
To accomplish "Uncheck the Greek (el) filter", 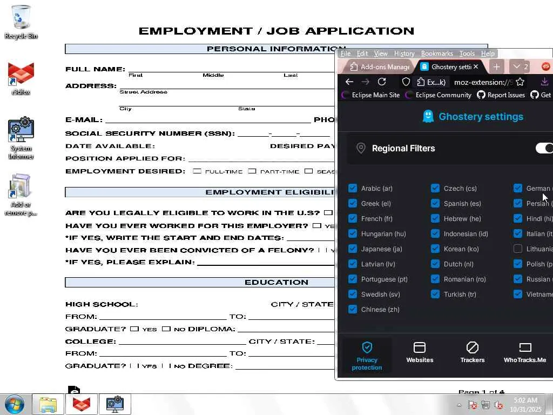I will point(352,203).
